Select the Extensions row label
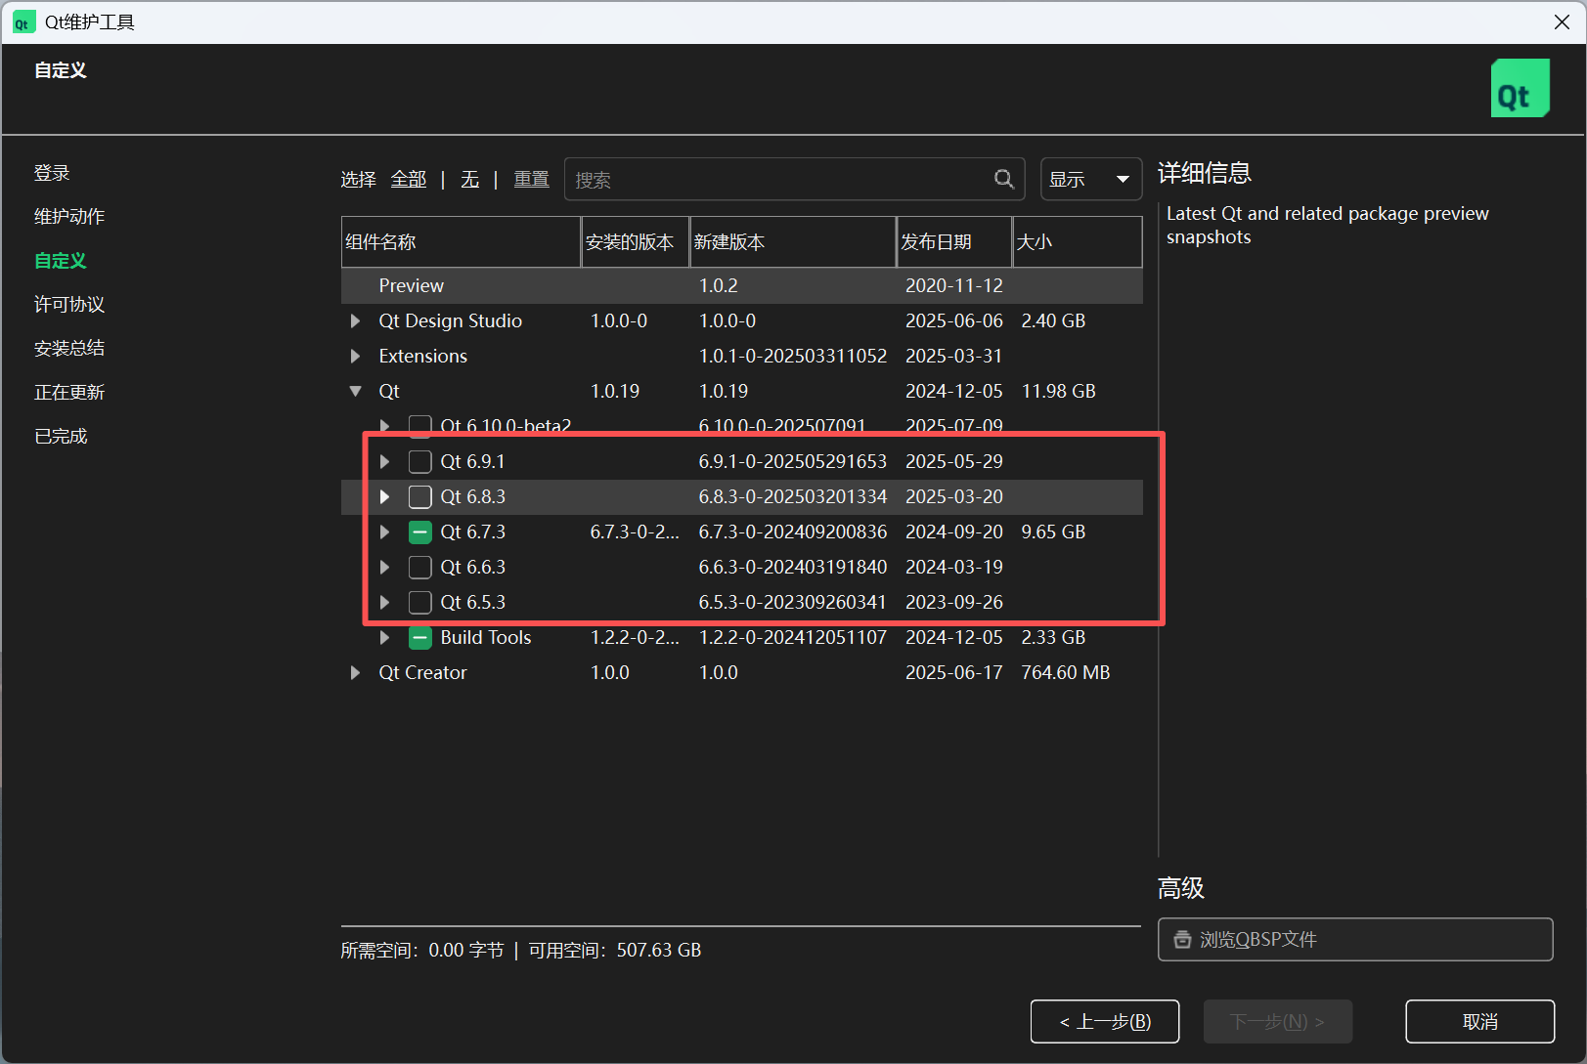This screenshot has height=1064, width=1587. [x=423, y=356]
